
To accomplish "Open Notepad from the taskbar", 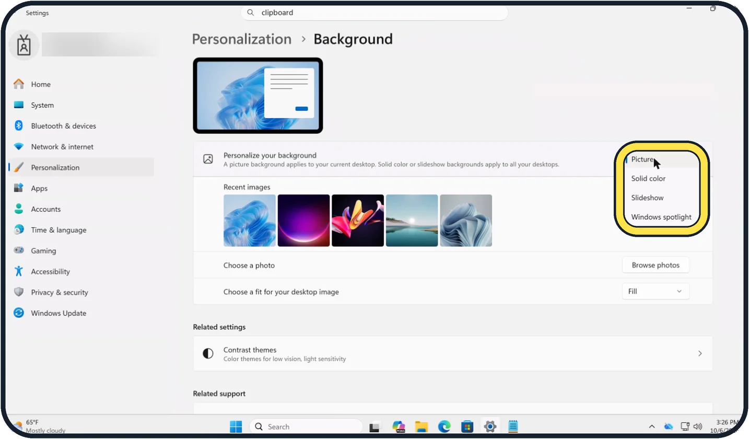I will click(x=513, y=426).
